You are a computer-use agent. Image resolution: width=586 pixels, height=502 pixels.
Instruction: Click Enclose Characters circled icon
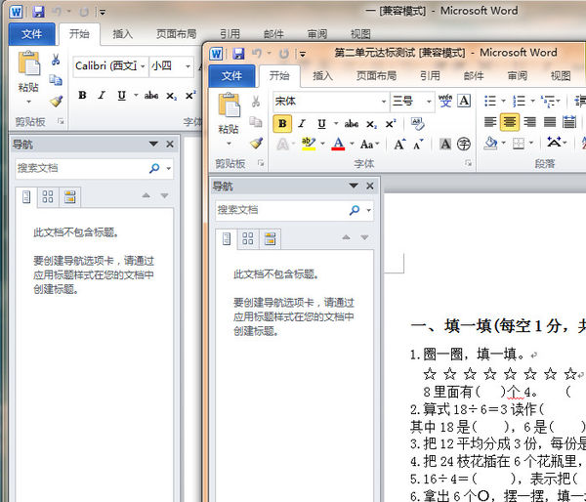pyautogui.click(x=463, y=145)
